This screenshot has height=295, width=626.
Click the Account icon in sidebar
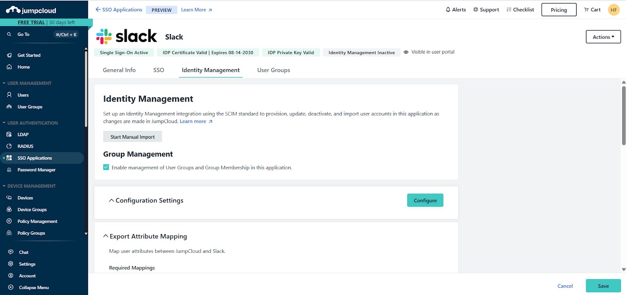[x=11, y=275]
